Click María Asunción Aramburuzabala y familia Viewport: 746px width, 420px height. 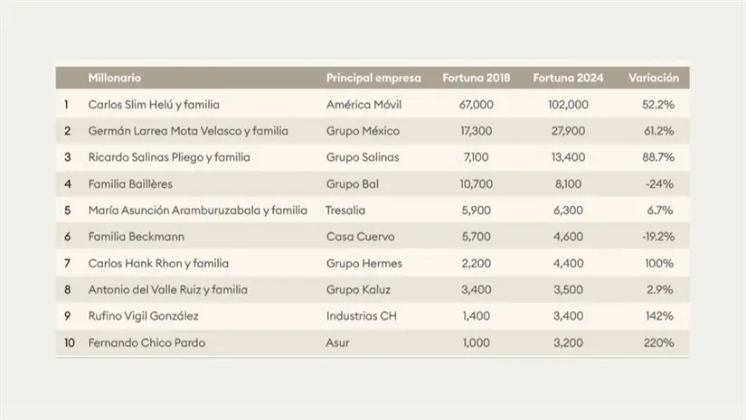coord(198,210)
